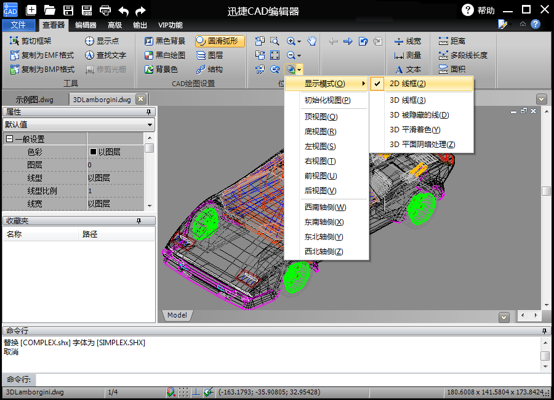This screenshot has height=400, width=554.
Task: Expand the zoom in dropdown arrow
Action: click(x=299, y=42)
